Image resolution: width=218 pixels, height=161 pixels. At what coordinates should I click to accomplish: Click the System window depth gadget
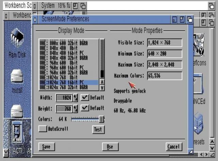click(83, 6)
